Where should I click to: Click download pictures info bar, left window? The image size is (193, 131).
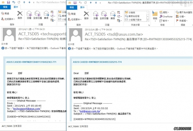34,48
